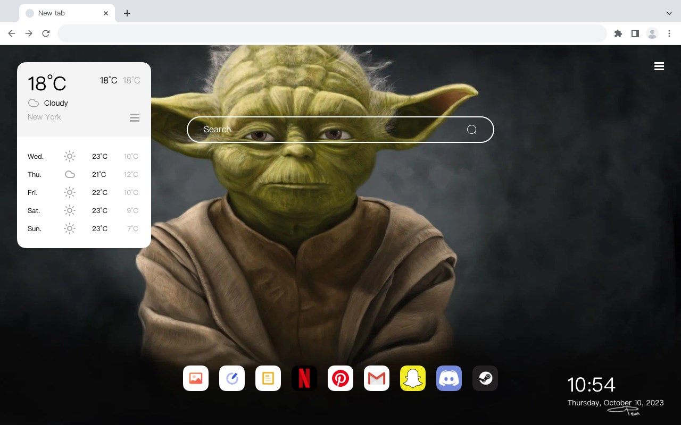Viewport: 681px width, 425px height.
Task: Click Saturday's 9°C low temperature
Action: [132, 210]
